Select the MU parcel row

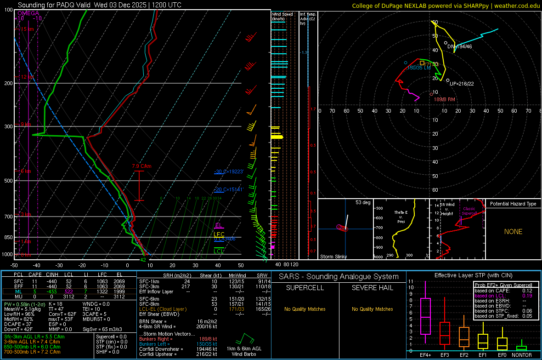click(x=69, y=297)
